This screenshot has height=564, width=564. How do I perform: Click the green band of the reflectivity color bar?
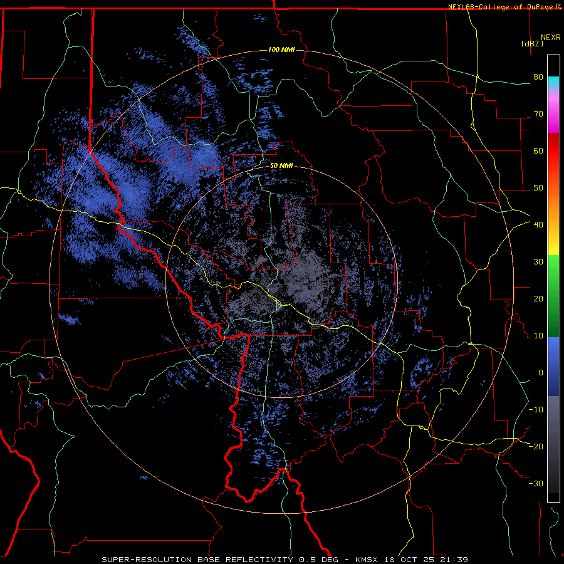click(x=553, y=296)
